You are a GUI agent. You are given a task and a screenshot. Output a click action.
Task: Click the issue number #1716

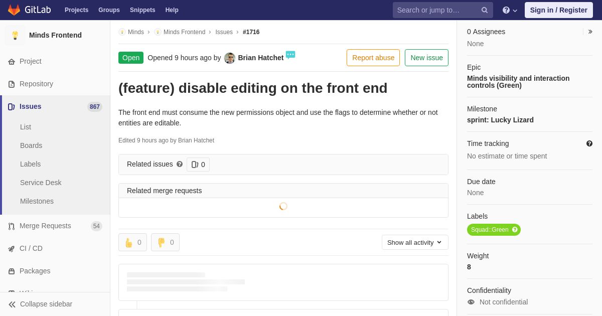(251, 32)
